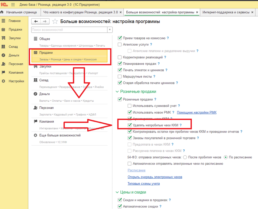Collapse Цены и скидки section
This screenshot has width=258, height=209.
coord(117,192)
